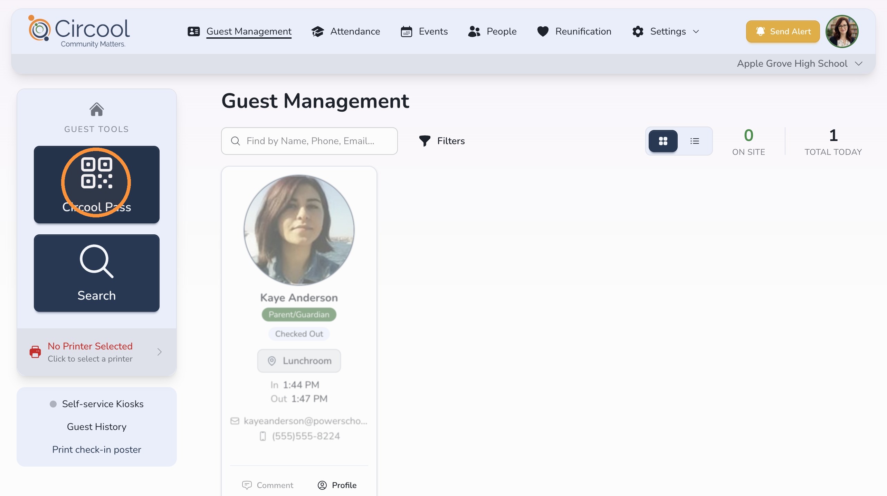The width and height of the screenshot is (887, 496).
Task: Click the Attendance graduation cap icon
Action: [317, 31]
